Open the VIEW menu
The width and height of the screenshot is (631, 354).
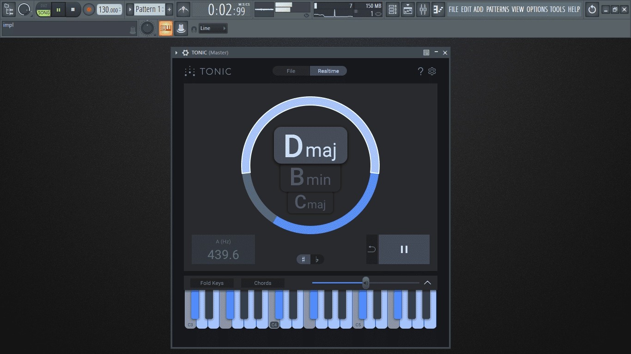click(518, 9)
